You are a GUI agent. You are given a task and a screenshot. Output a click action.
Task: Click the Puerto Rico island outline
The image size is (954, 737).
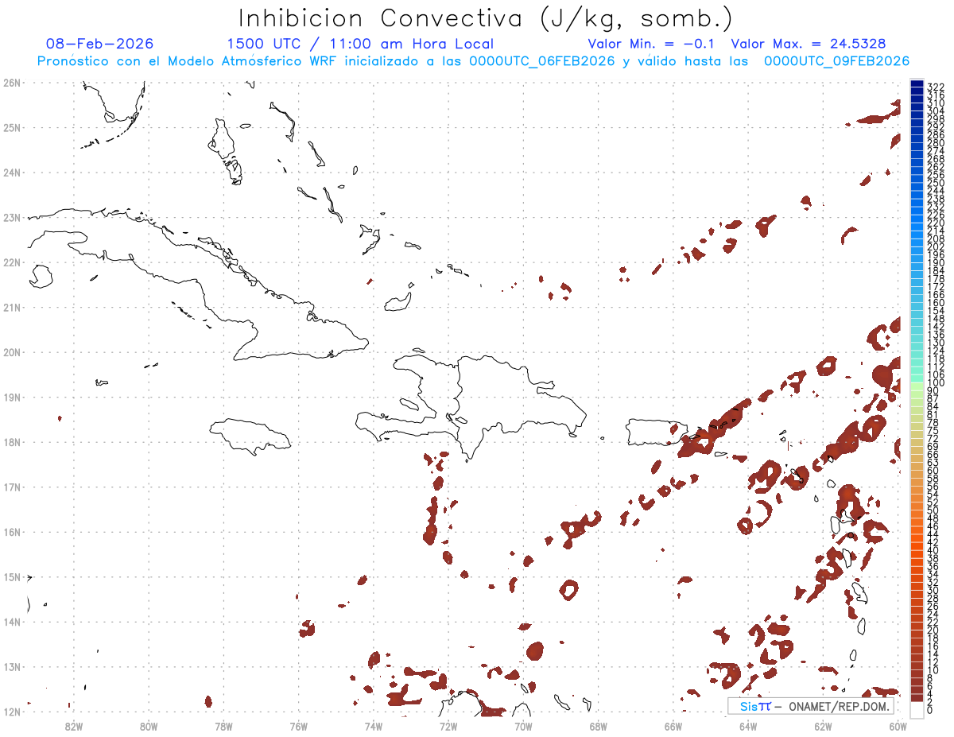(x=657, y=432)
